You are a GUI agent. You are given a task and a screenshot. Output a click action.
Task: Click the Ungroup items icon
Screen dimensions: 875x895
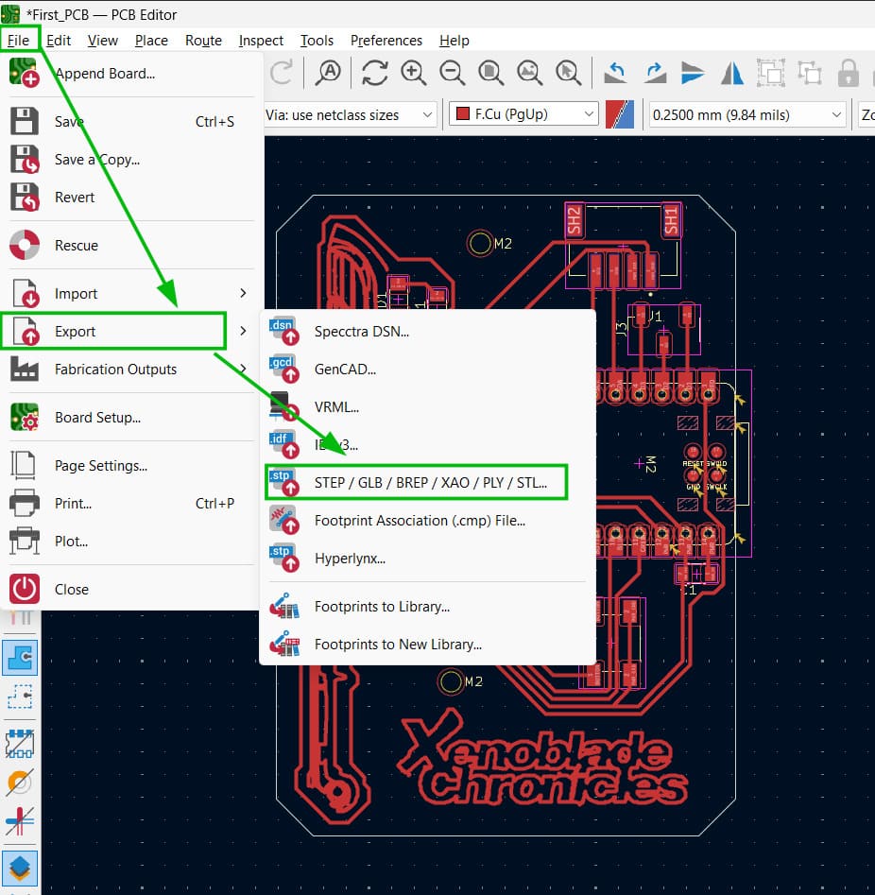[x=810, y=73]
